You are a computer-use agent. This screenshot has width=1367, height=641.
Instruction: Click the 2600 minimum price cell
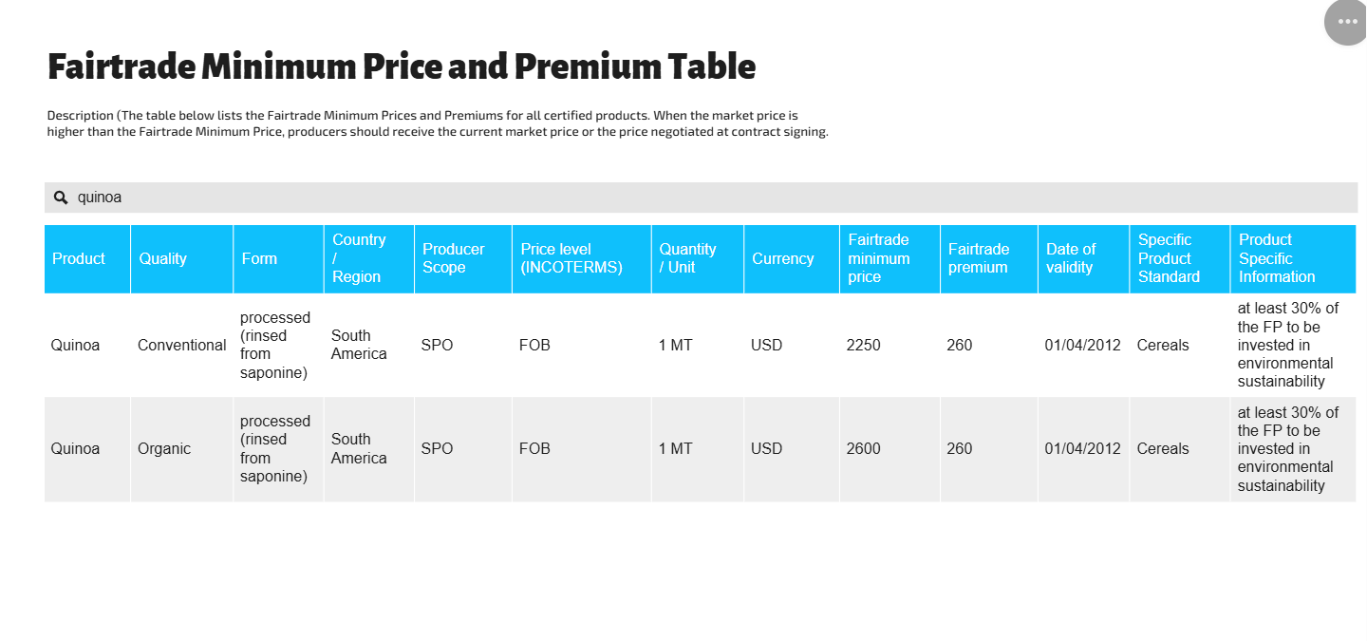click(x=864, y=448)
